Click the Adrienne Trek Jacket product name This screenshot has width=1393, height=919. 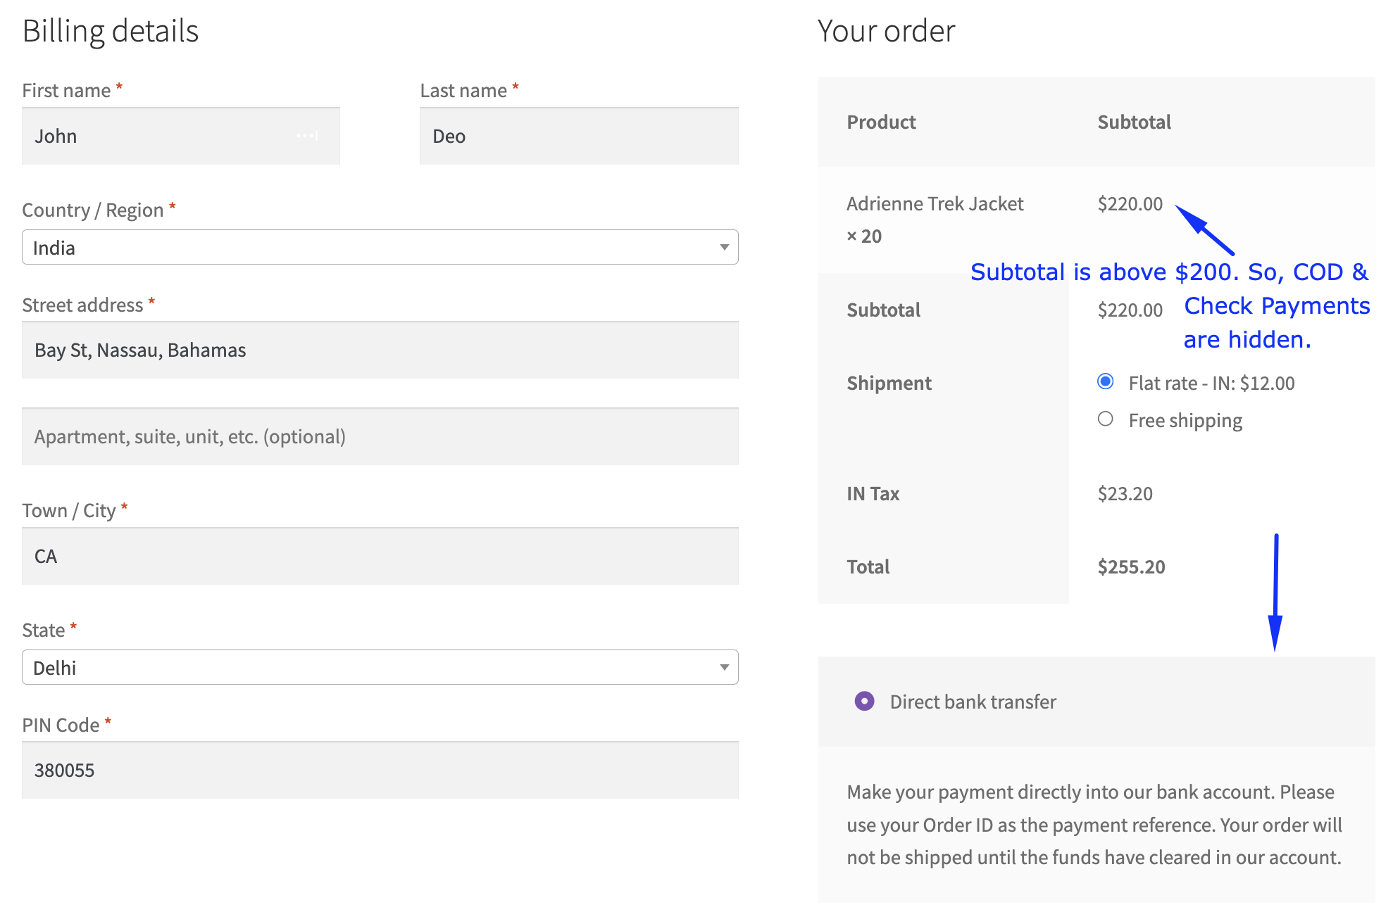[935, 204]
